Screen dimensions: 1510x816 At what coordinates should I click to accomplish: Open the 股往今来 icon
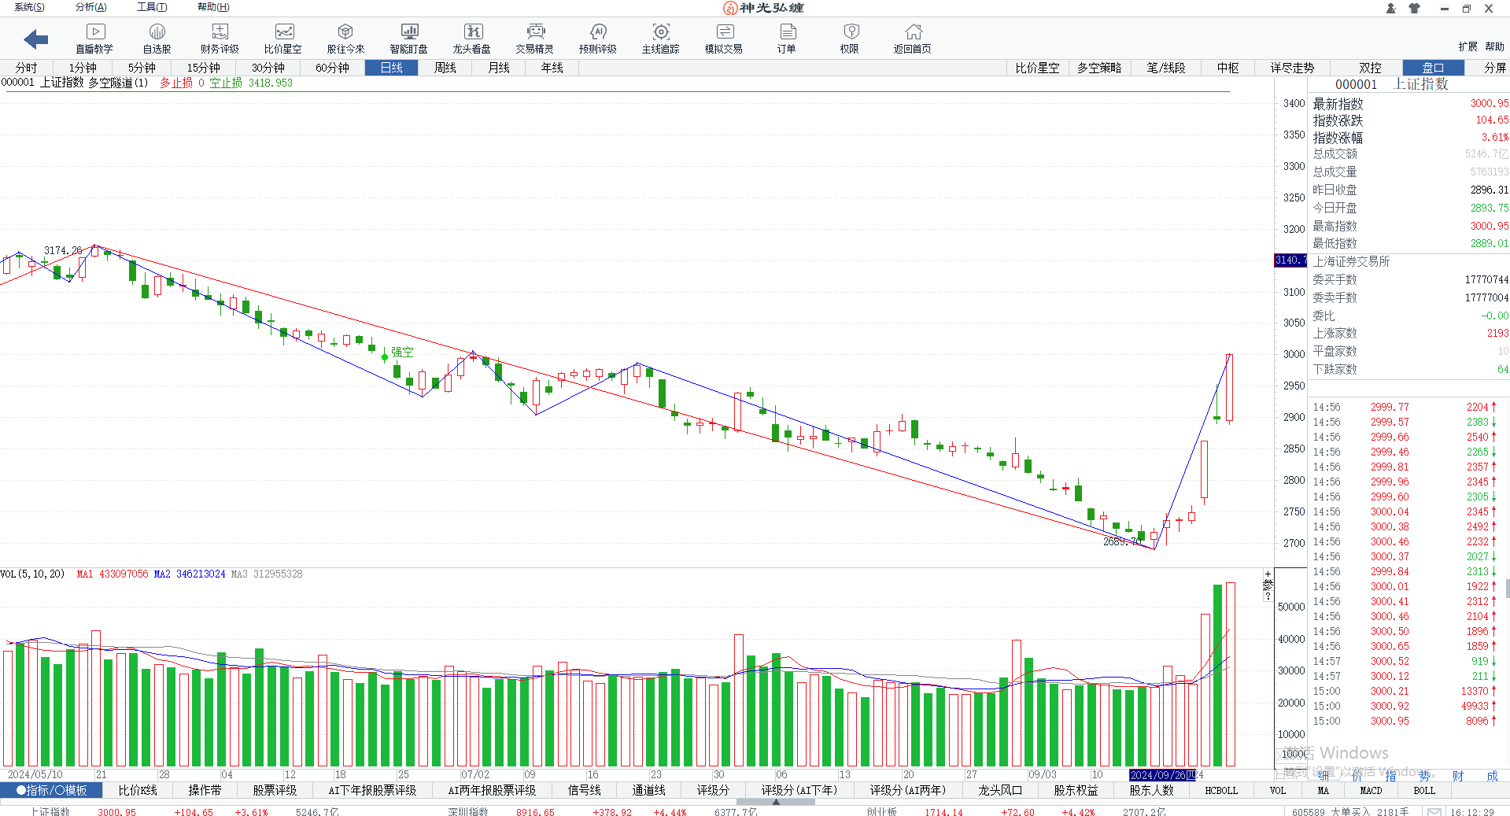pyautogui.click(x=345, y=39)
